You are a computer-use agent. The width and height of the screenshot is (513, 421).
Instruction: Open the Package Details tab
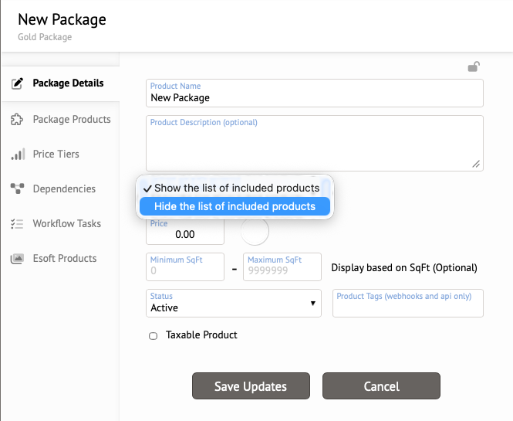[61, 83]
